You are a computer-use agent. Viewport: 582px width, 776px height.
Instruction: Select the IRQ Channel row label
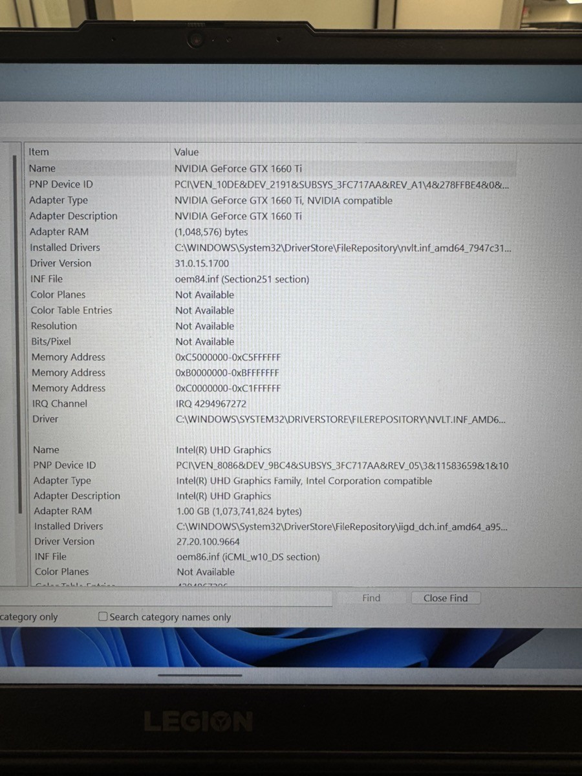59,404
